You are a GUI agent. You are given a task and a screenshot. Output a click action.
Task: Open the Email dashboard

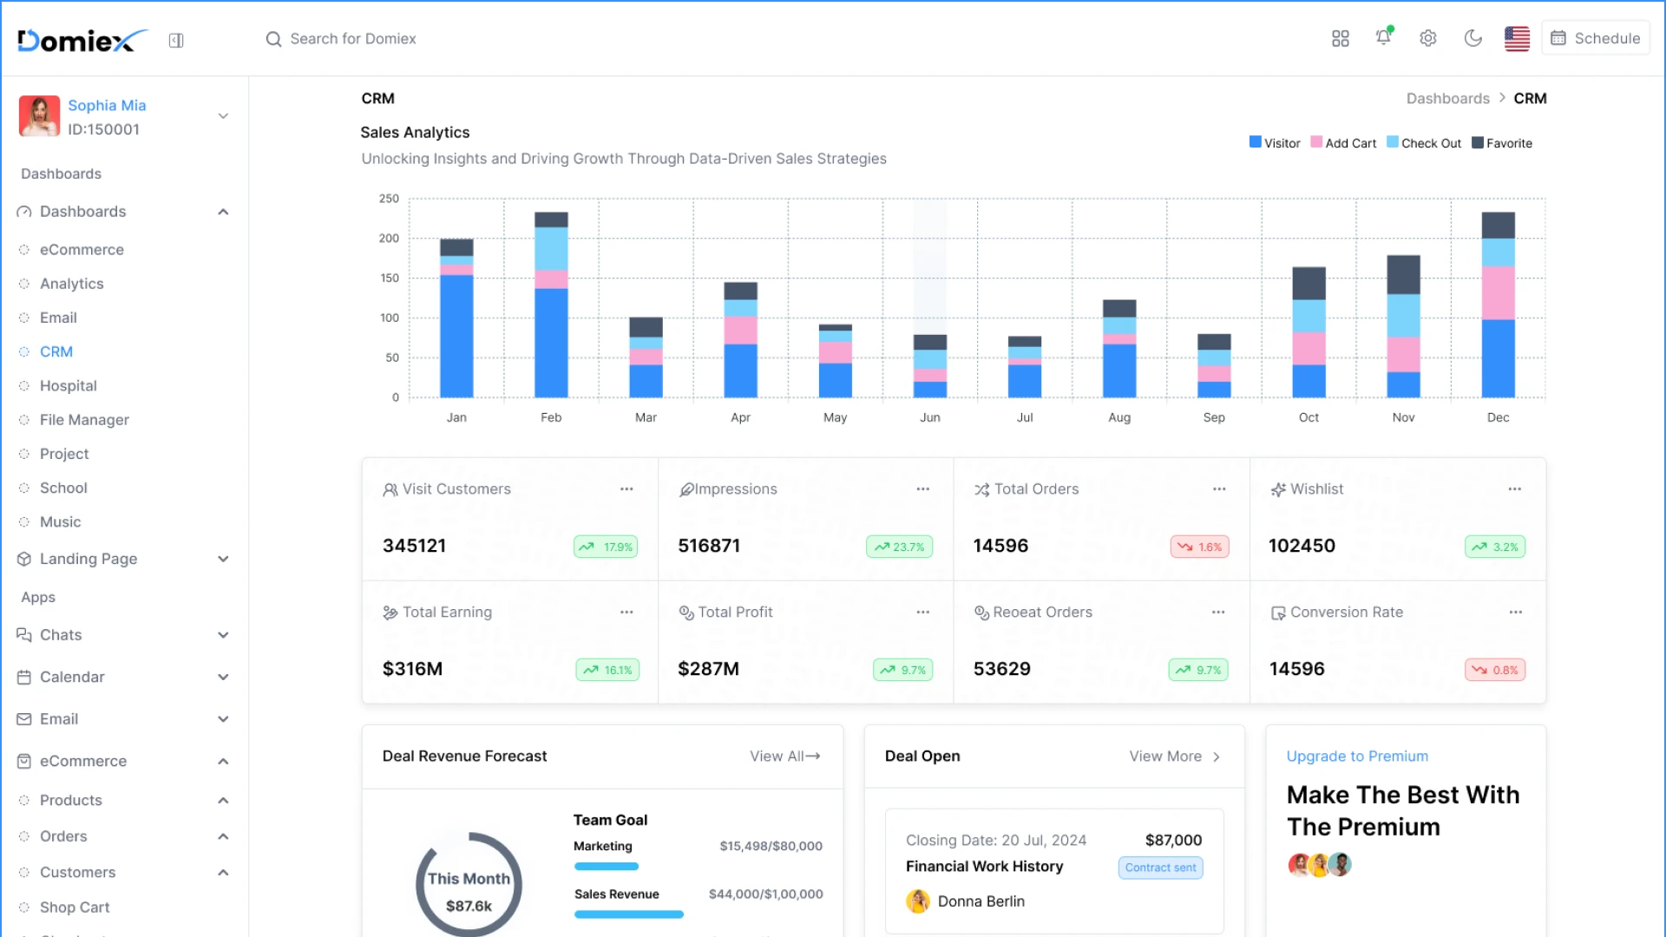(x=58, y=318)
